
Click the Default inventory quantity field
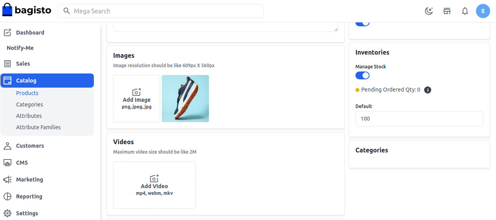(x=419, y=119)
